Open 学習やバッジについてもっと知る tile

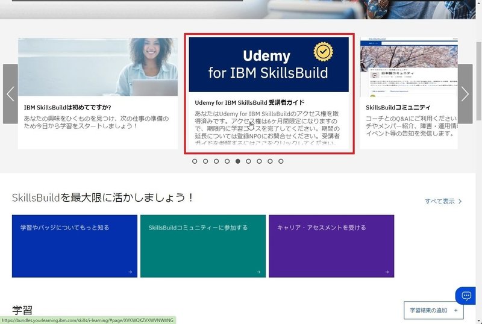pos(75,246)
